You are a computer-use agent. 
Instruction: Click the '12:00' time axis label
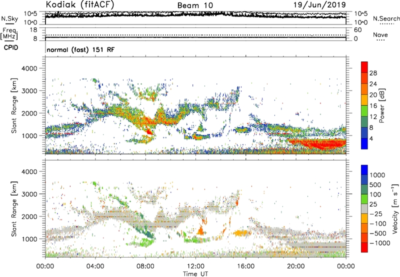click(x=195, y=266)
